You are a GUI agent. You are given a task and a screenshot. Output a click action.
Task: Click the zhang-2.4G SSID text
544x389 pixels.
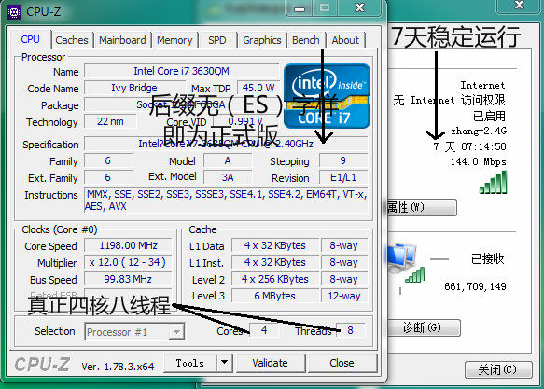479,131
